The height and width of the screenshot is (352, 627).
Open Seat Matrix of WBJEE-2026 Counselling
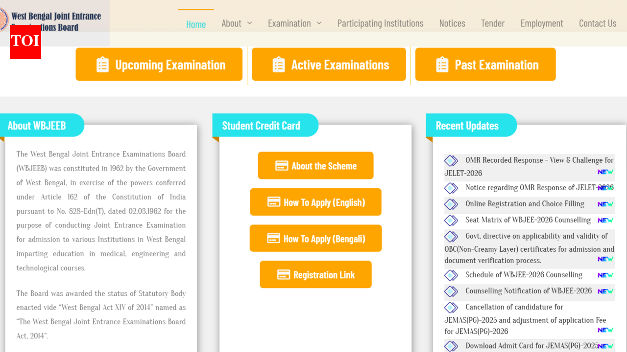point(528,220)
